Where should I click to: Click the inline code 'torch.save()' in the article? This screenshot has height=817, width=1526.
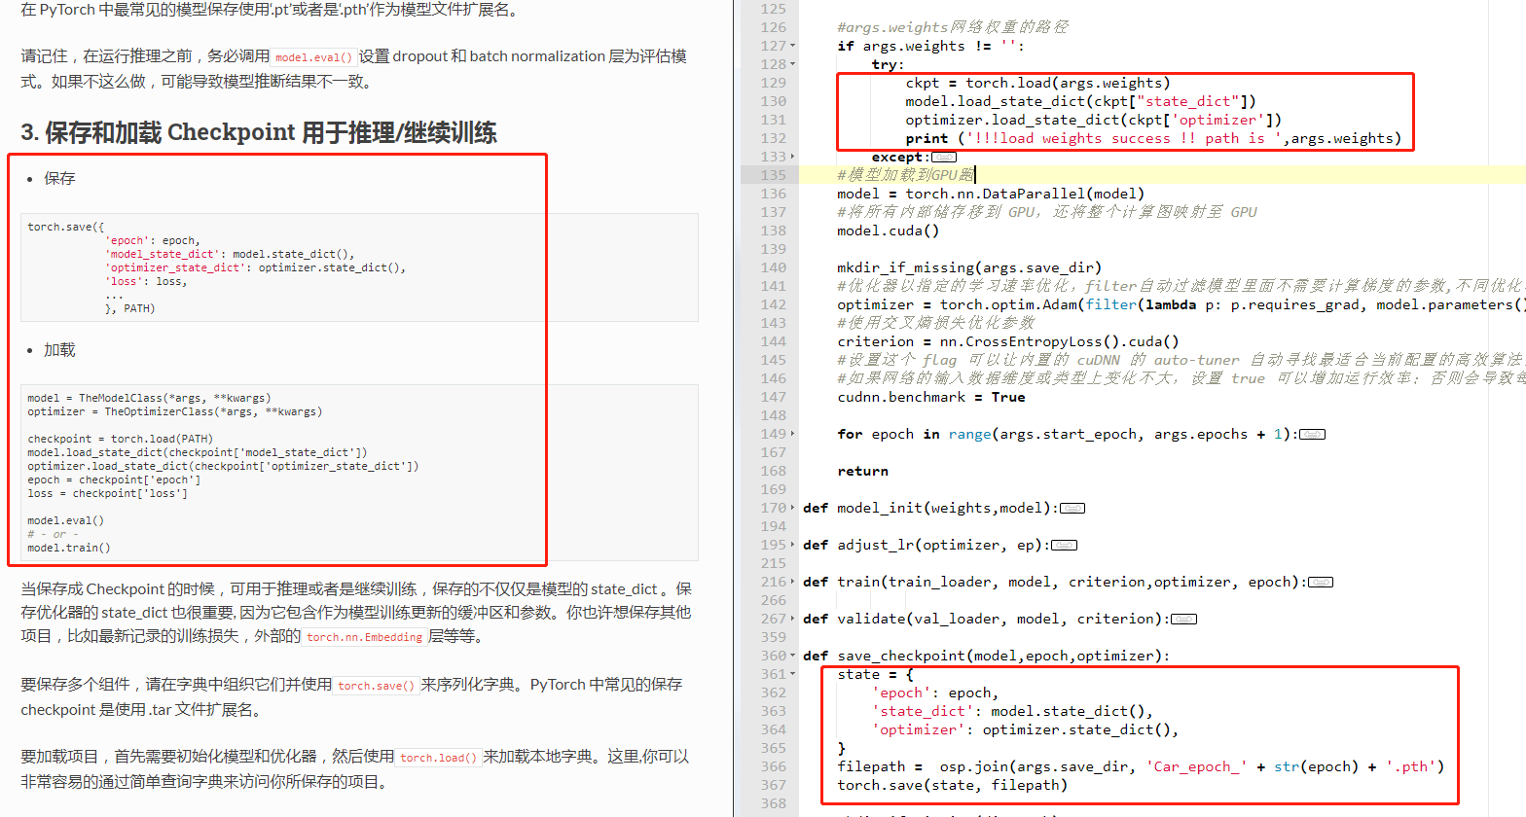click(x=377, y=686)
